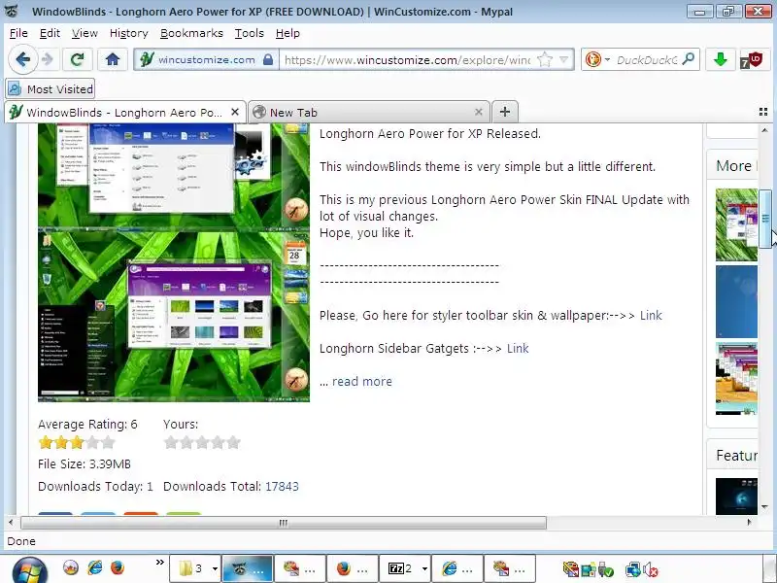The width and height of the screenshot is (777, 583).
Task: Expand the quick launch overflow chevron
Action: coord(159,563)
